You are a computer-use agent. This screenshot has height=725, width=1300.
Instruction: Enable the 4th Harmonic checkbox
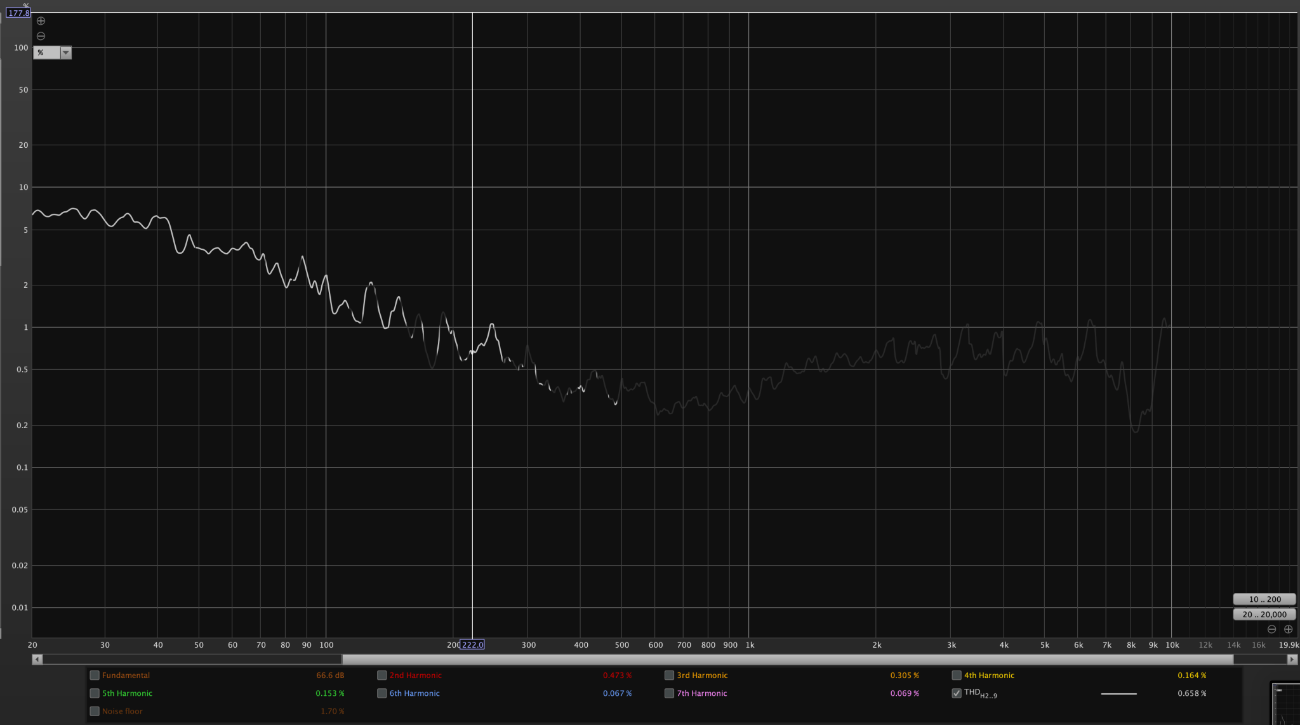pyautogui.click(x=957, y=676)
